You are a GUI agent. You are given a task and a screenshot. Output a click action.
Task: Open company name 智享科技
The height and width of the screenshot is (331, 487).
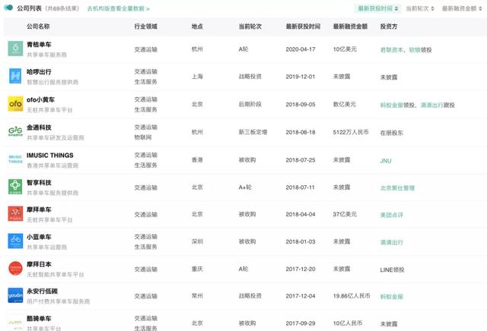coord(39,182)
